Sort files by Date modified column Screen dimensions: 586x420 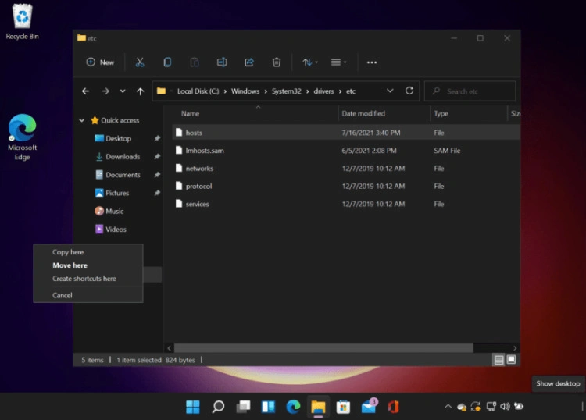coord(363,113)
